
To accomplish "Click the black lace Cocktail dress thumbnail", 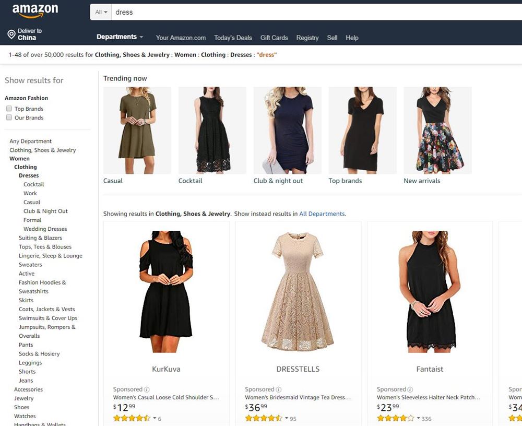I will pos(212,130).
